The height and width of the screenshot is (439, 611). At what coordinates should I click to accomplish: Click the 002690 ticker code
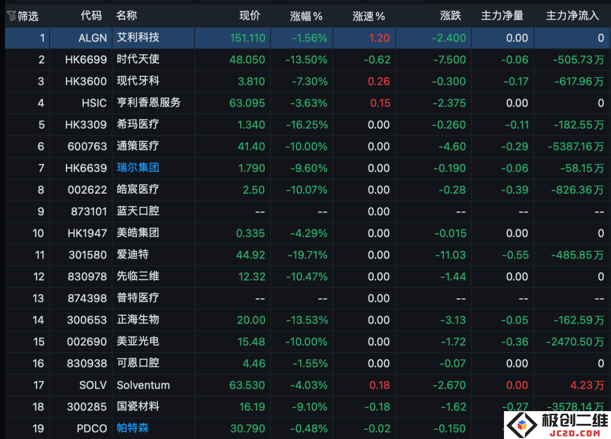[87, 342]
